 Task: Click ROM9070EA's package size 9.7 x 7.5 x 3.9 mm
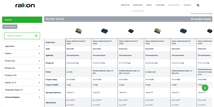[x=125, y=63]
